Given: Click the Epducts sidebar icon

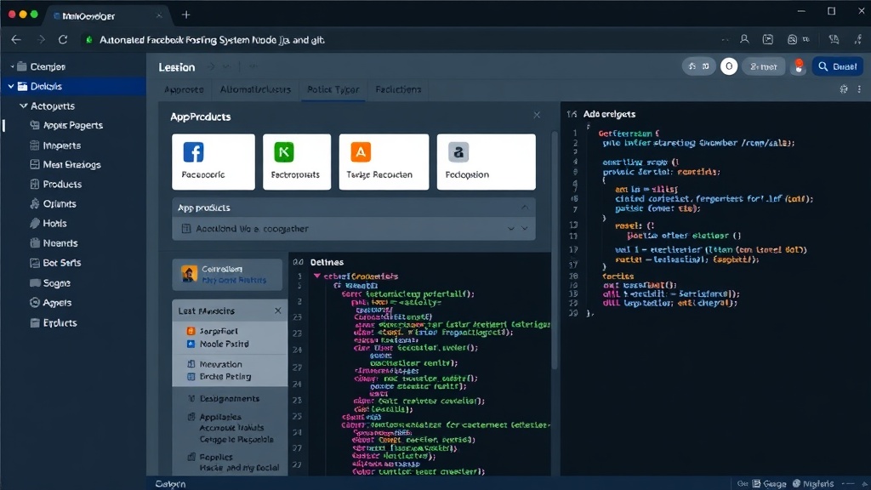Looking at the screenshot, I should click(x=34, y=322).
